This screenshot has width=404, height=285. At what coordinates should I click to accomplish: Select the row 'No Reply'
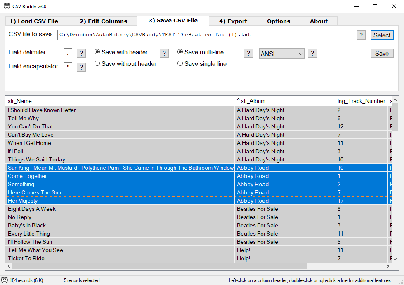(x=198, y=217)
